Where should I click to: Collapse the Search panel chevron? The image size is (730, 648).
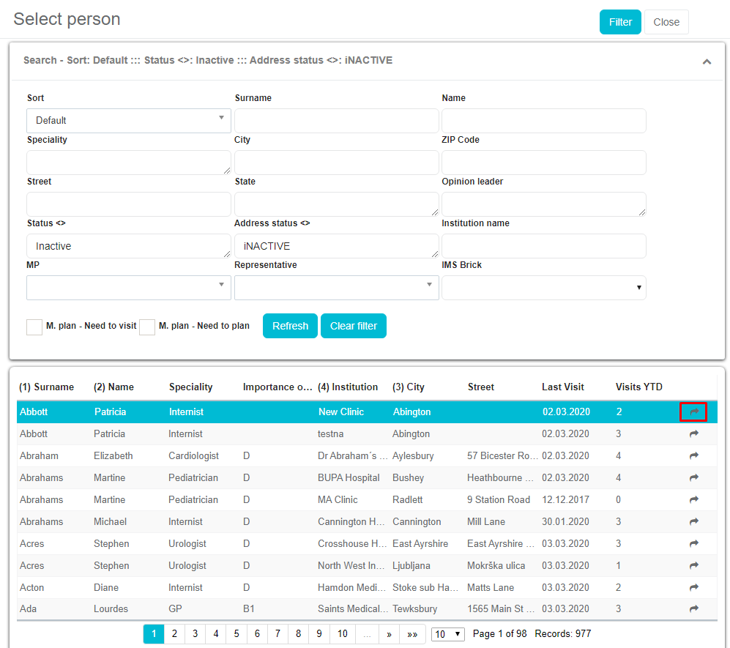(707, 62)
